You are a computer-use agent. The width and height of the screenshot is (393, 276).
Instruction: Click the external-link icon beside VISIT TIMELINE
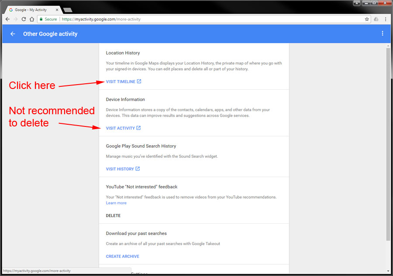click(139, 82)
